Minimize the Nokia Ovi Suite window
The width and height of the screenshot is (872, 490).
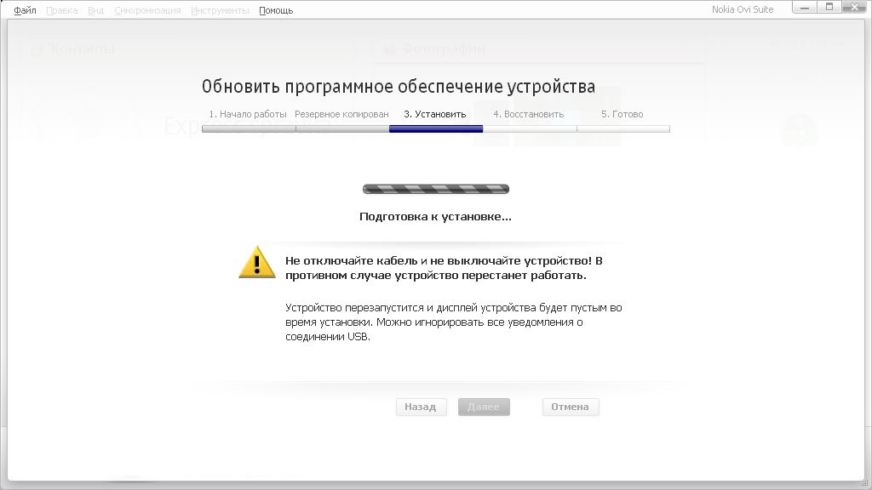coord(806,8)
